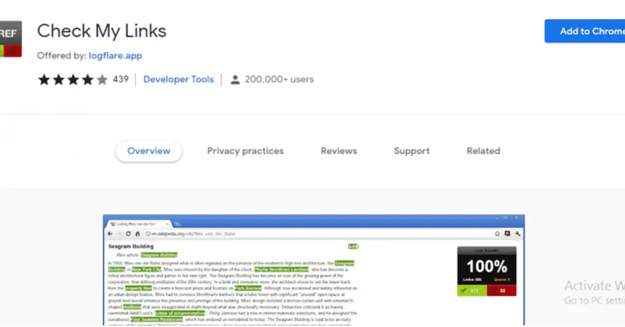625x327 pixels.
Task: Click the wrench icon in preview browser
Action: click(517, 233)
